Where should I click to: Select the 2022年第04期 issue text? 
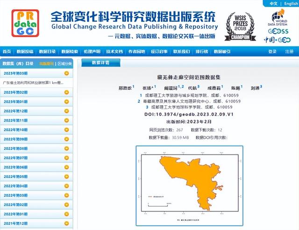(x=16, y=186)
